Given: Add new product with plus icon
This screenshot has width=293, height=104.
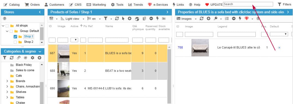Looking at the screenshot, I should click(x=130, y=19).
